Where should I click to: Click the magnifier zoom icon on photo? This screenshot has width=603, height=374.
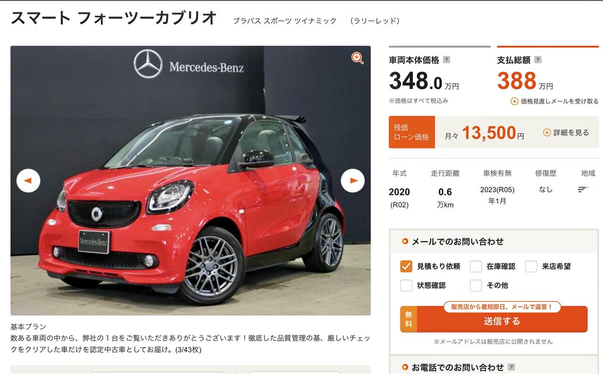(x=358, y=58)
